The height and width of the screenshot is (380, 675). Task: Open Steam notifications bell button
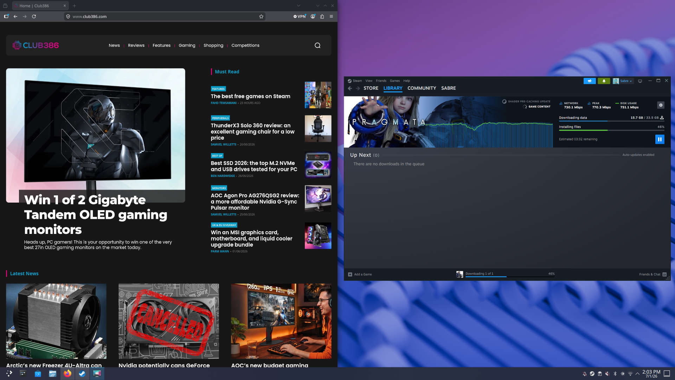(x=604, y=81)
